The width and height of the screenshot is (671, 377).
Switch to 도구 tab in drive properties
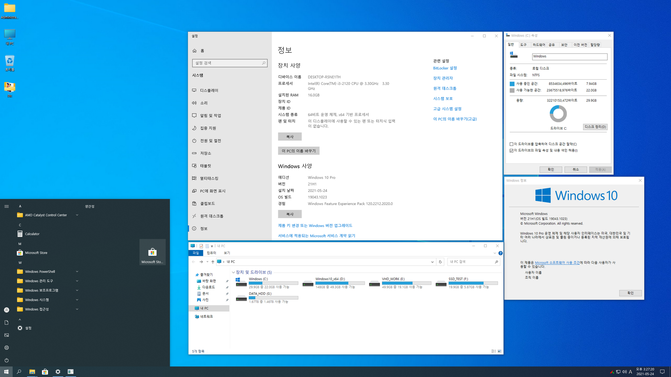pyautogui.click(x=523, y=45)
